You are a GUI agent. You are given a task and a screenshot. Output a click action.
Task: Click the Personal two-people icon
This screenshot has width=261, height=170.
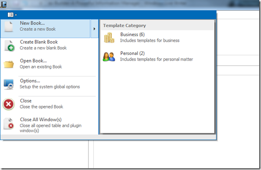pyautogui.click(x=109, y=57)
